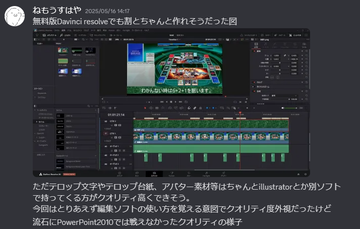Screen dimensions: 360x229
Task: Select タイトル in the toolbox tree
Action: point(41,122)
